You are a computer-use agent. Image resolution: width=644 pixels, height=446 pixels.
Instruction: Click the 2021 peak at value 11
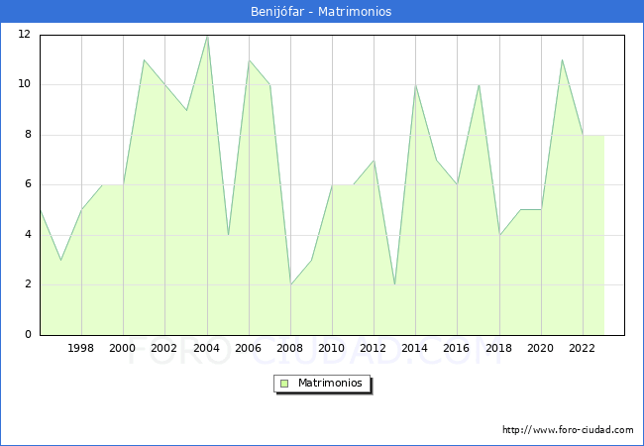562,59
